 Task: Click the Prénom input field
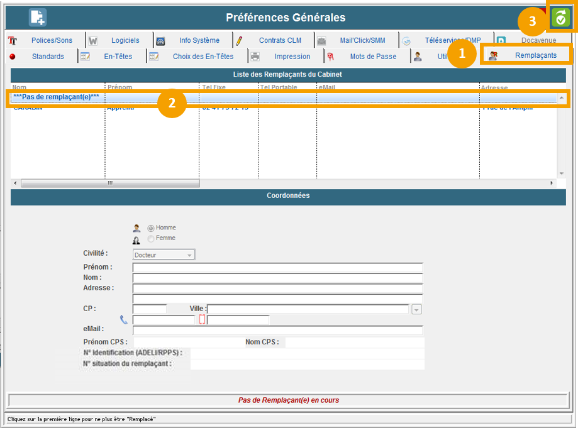click(x=277, y=267)
